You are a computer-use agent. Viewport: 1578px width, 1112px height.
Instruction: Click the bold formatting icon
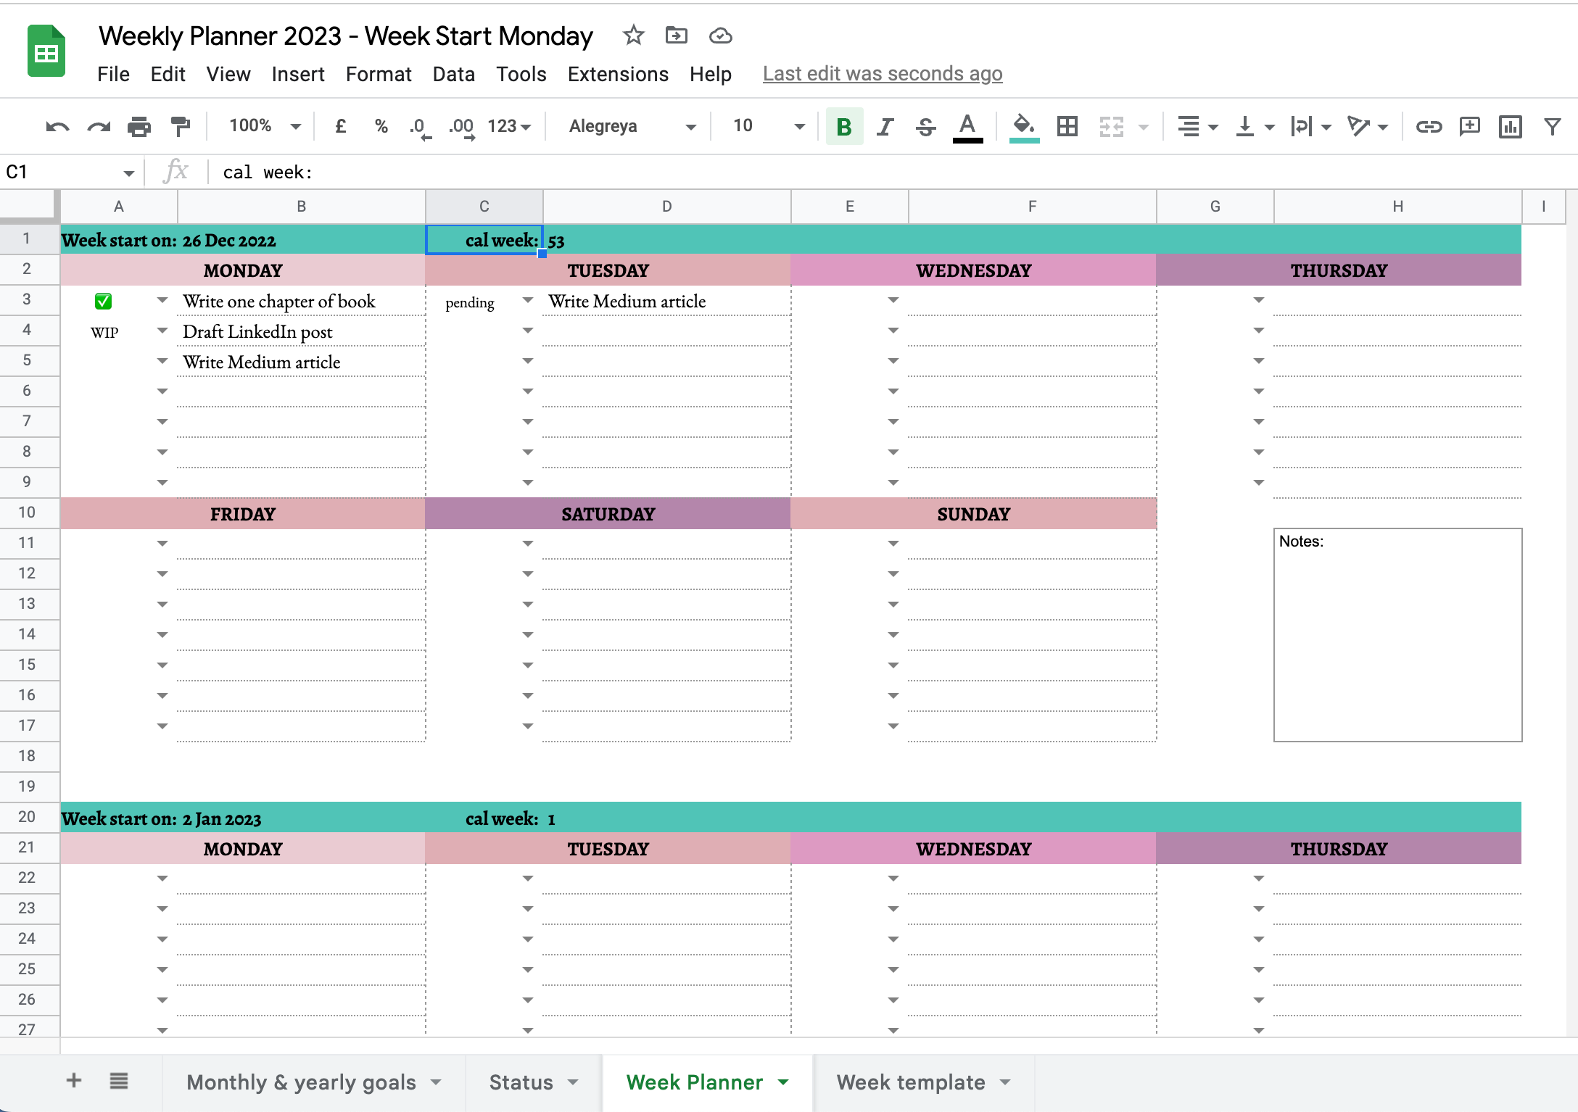[x=843, y=126]
